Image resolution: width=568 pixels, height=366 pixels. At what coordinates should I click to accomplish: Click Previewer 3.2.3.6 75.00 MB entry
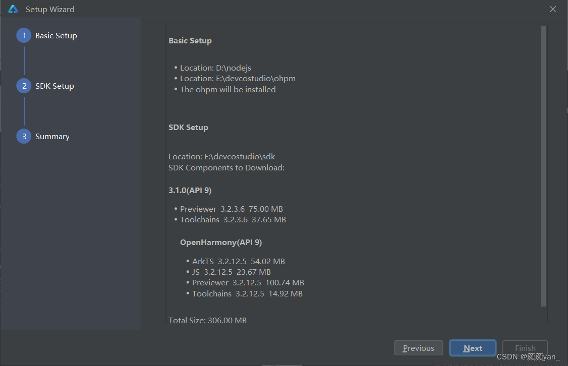232,209
